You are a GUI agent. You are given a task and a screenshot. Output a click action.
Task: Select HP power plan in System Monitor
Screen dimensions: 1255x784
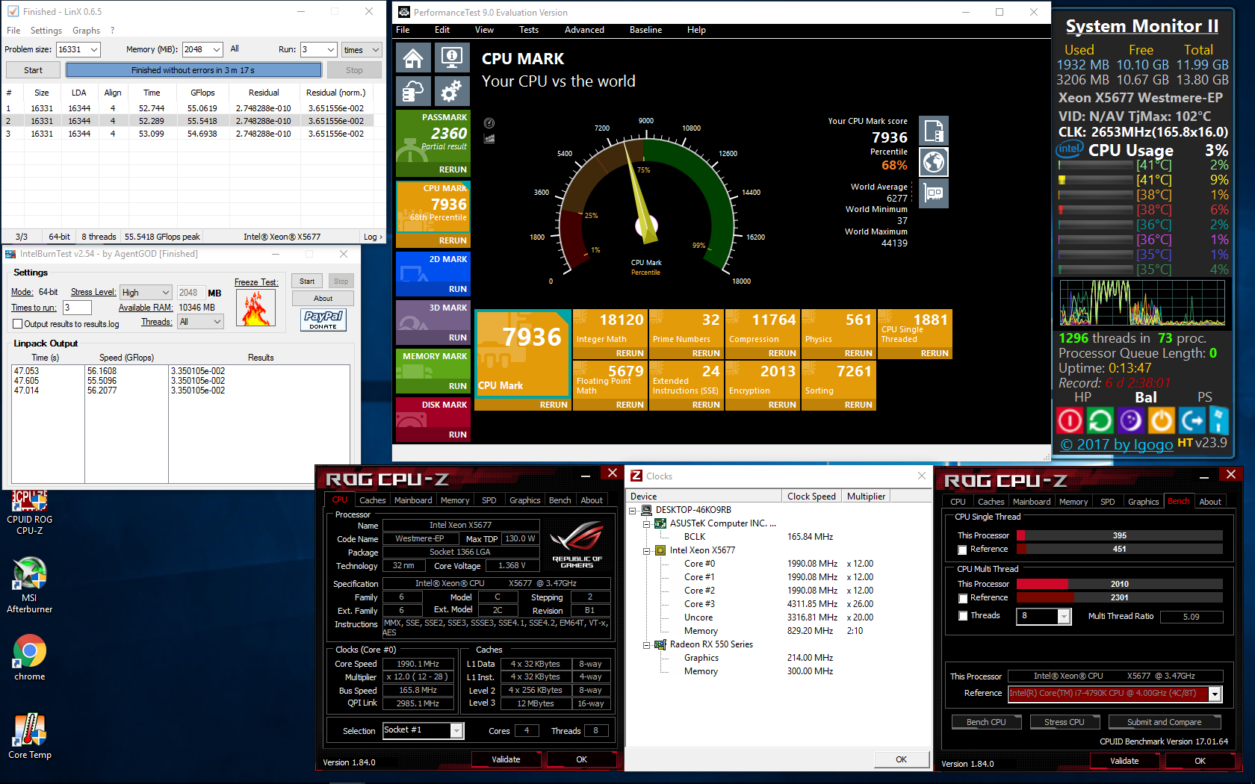[1082, 397]
